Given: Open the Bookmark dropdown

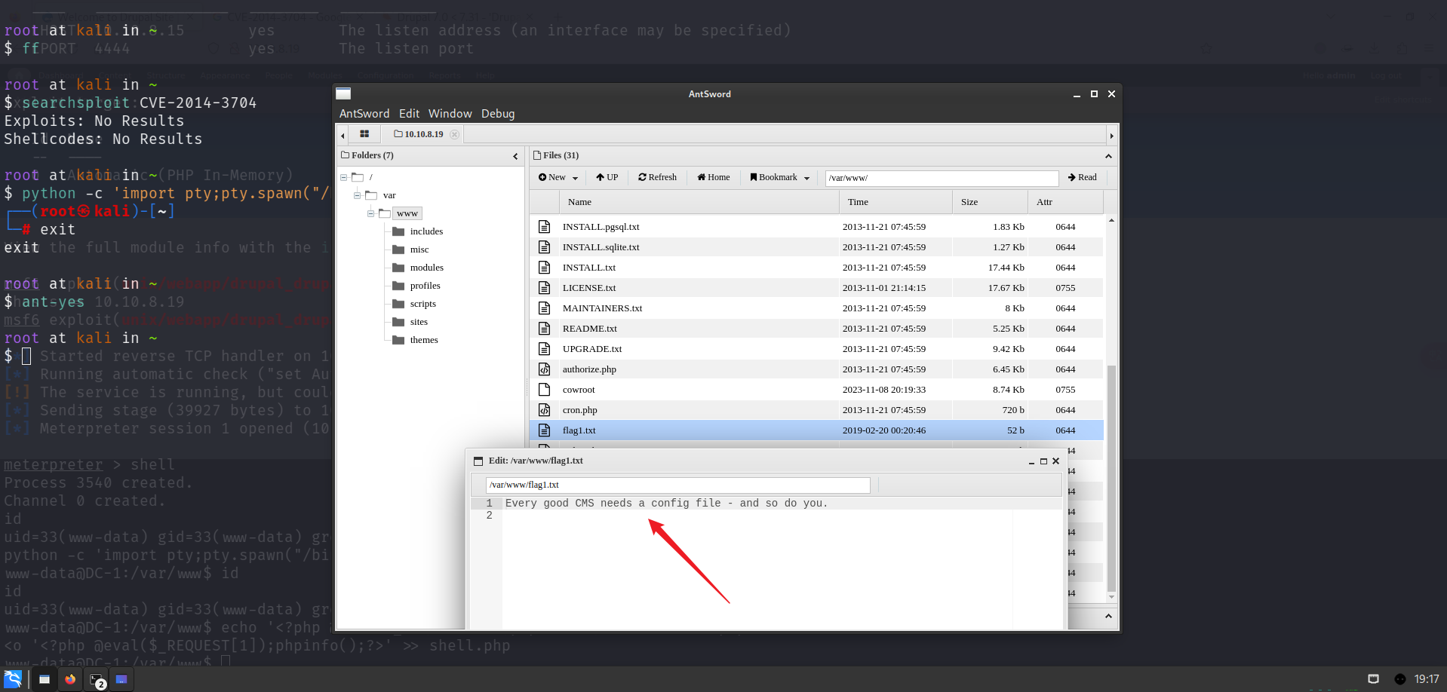Looking at the screenshot, I should tap(780, 178).
